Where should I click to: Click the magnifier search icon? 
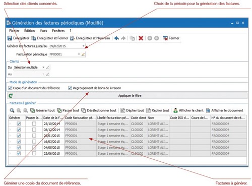pos(12,110)
